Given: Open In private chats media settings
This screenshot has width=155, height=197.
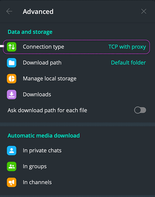Looking at the screenshot, I should tap(42, 151).
